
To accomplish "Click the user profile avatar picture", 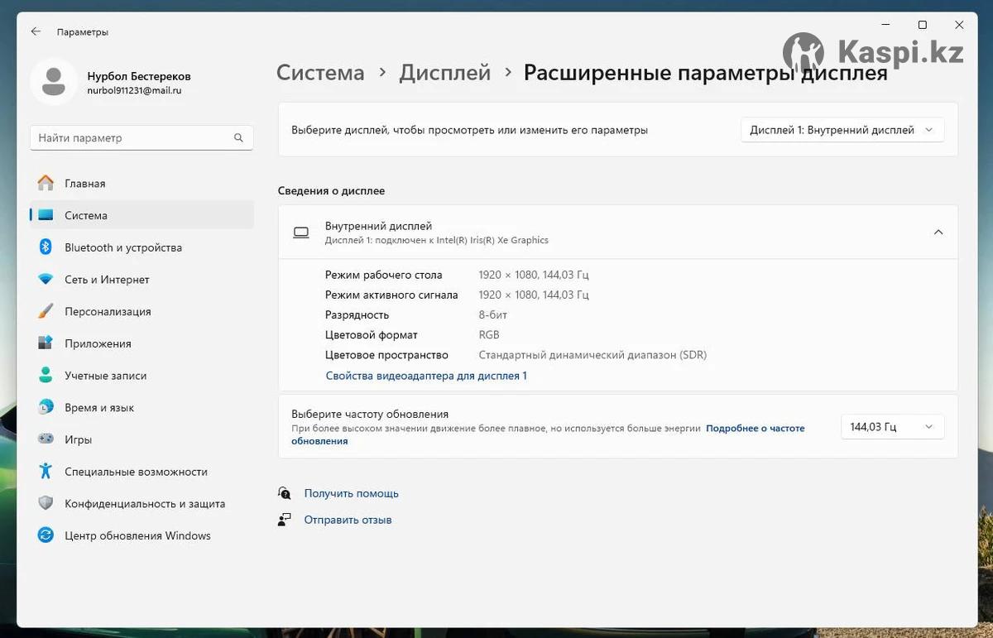I will 54,82.
